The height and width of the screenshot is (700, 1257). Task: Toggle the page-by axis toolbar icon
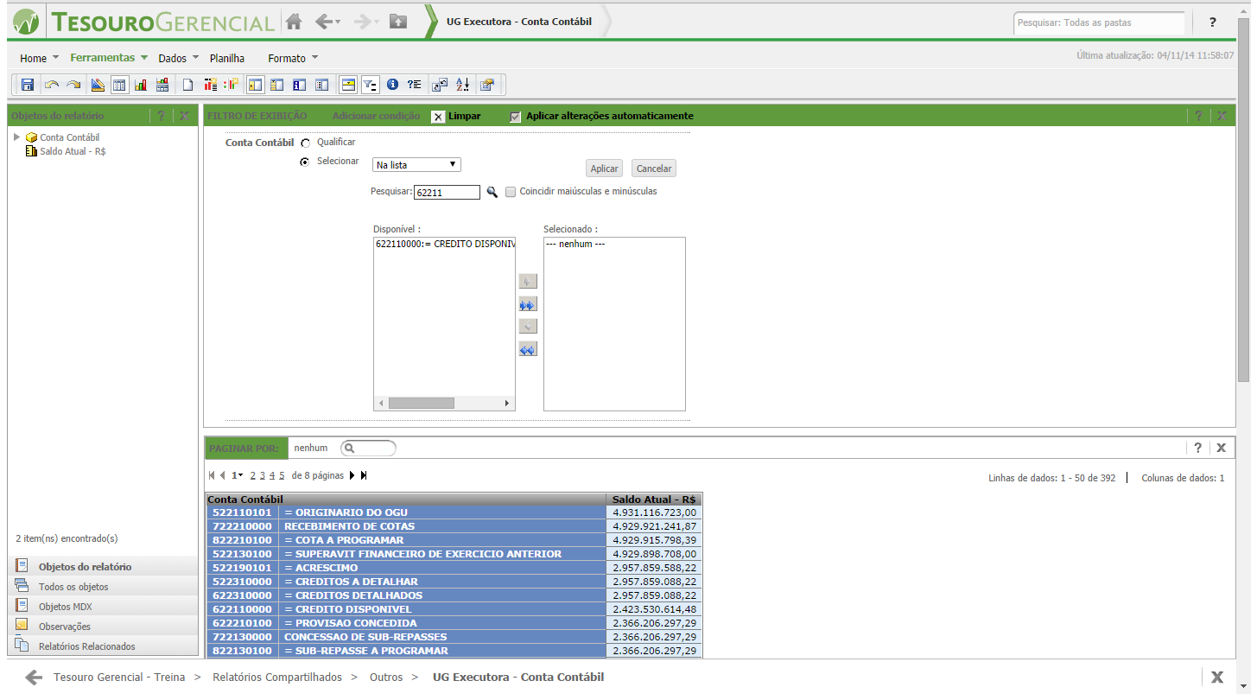[x=348, y=85]
